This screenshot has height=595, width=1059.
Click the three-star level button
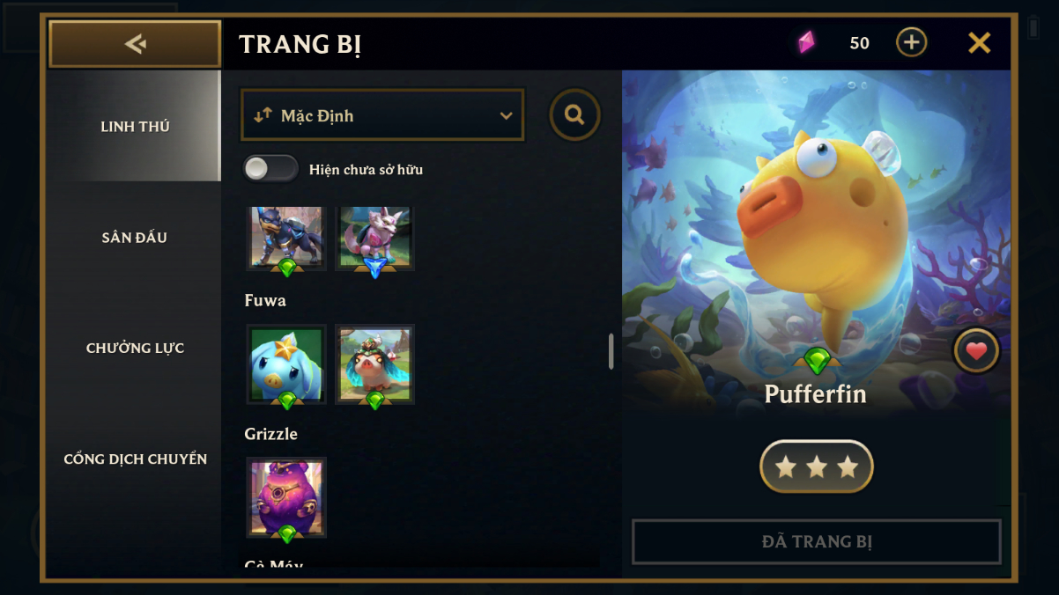(x=817, y=466)
